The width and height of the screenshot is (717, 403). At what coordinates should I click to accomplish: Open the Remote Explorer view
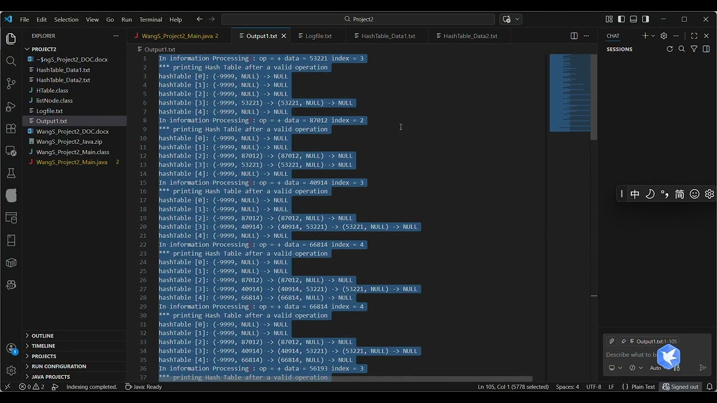click(11, 151)
